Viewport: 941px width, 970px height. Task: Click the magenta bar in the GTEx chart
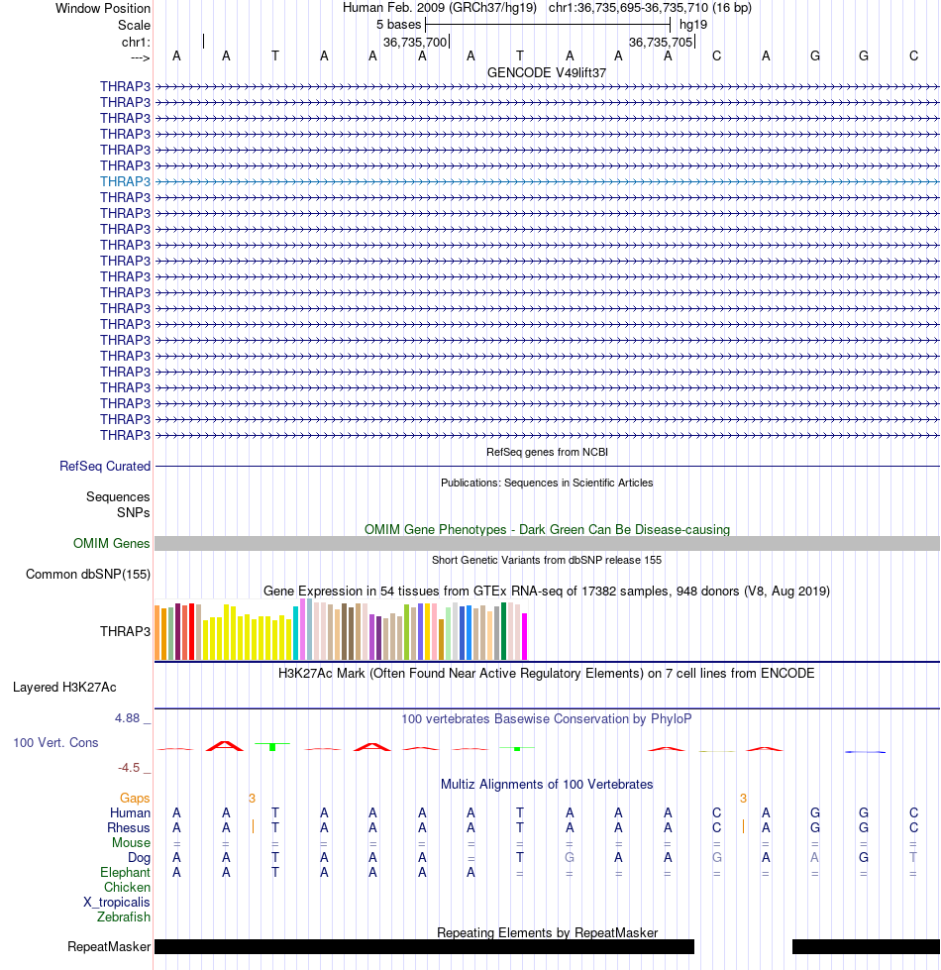[x=524, y=636]
